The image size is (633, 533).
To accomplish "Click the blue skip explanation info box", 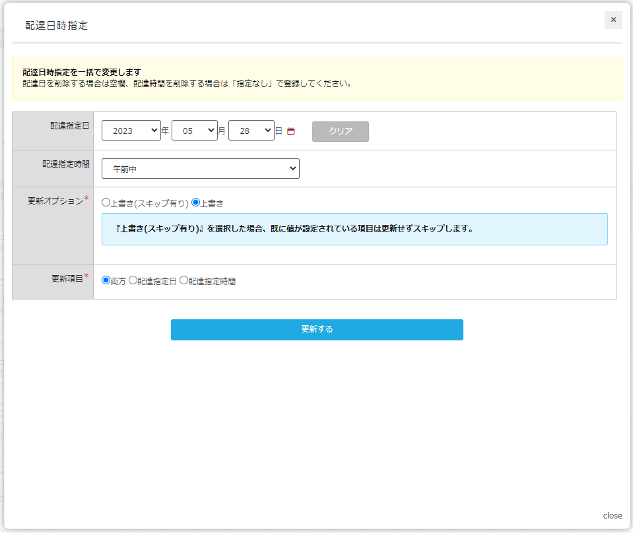I will point(354,229).
